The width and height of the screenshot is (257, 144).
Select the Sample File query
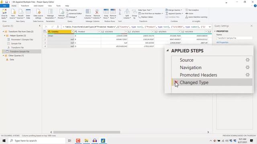16,44
